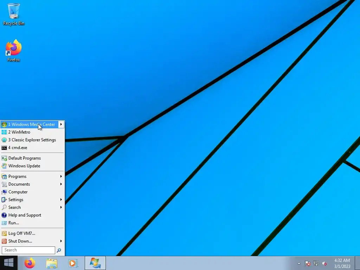Open the Search submenu entry

point(32,207)
